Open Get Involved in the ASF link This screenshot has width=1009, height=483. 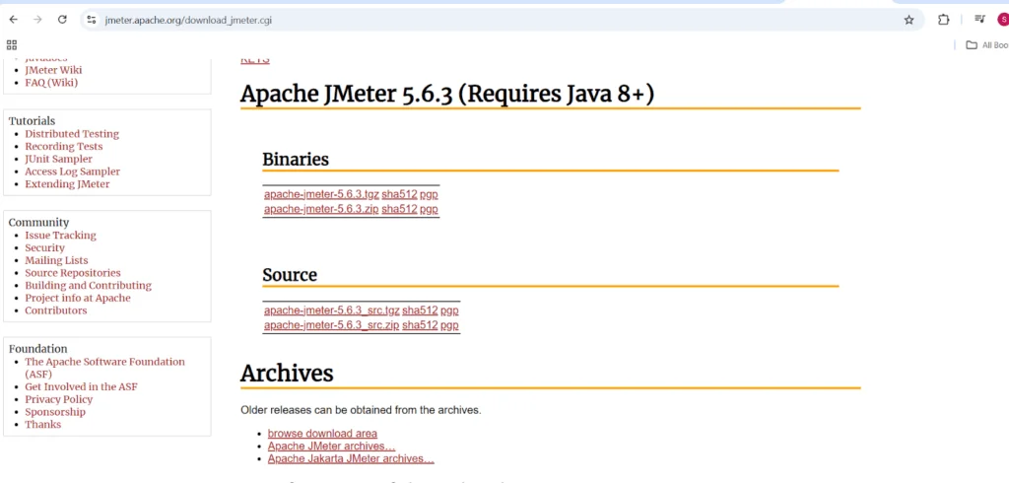[81, 387]
